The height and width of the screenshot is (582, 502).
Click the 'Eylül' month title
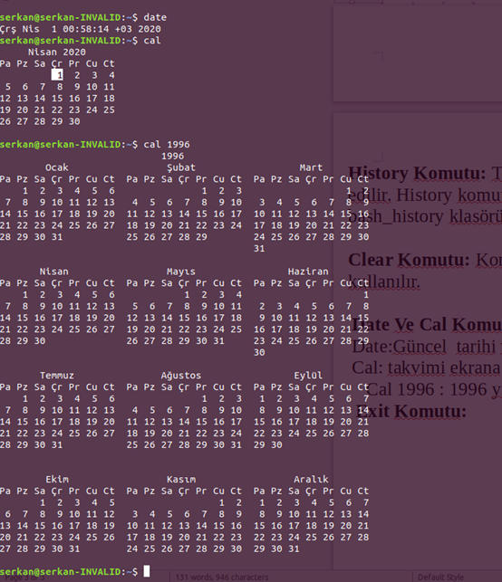(308, 376)
